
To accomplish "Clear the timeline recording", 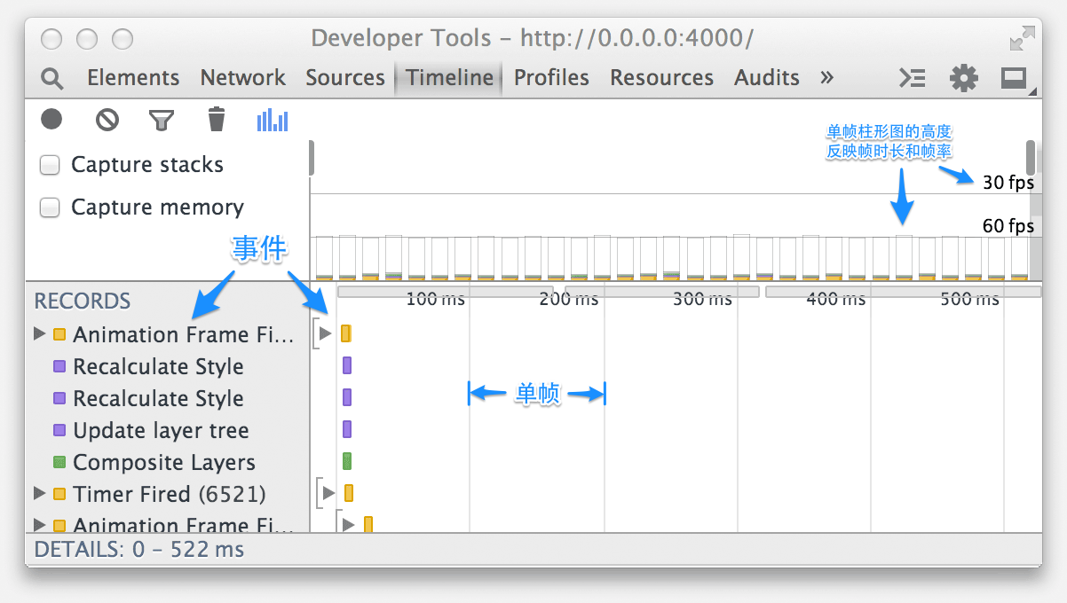I will (107, 119).
